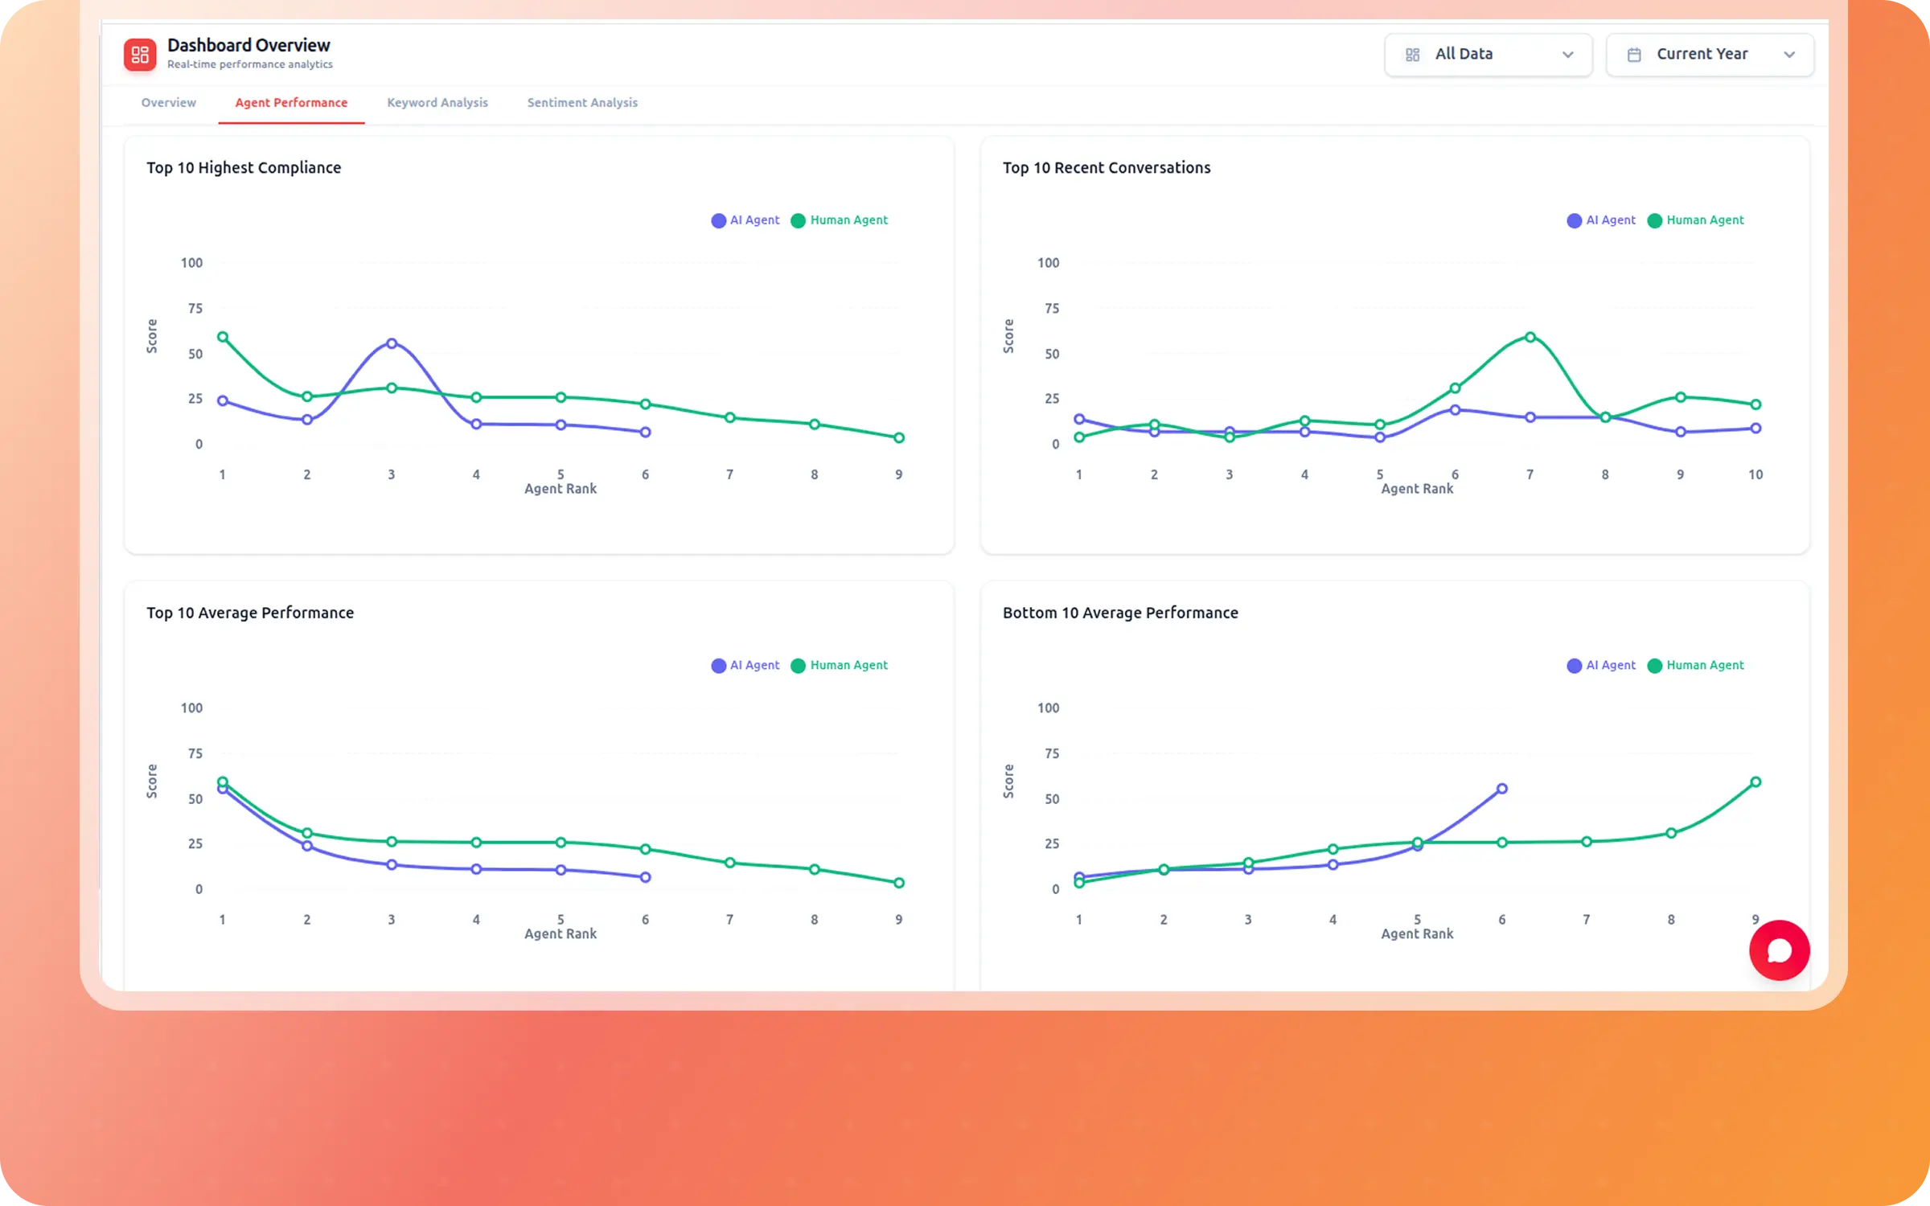Image resolution: width=1930 pixels, height=1206 pixels.
Task: Click AI Agent rank 3 peak point in Highest Compliance
Action: 392,343
